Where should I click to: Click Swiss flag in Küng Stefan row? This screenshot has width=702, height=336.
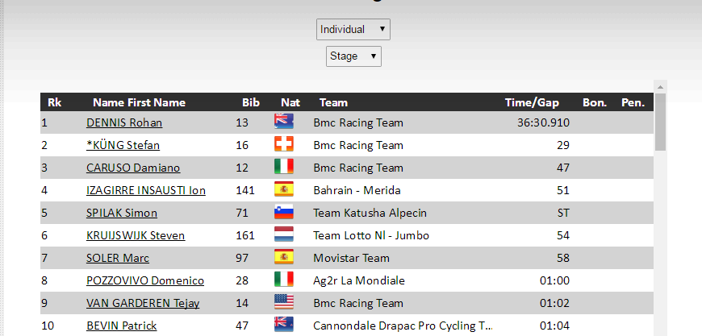coord(283,145)
